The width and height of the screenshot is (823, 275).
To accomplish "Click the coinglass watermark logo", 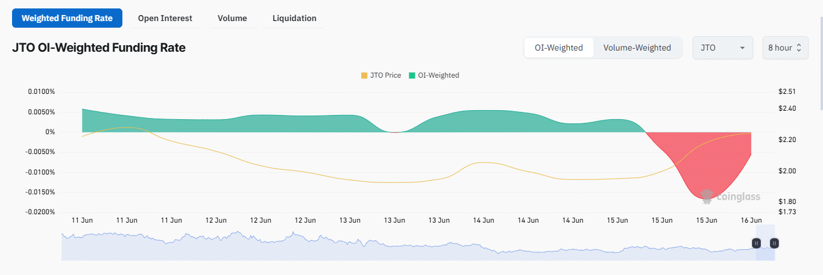I will [730, 196].
